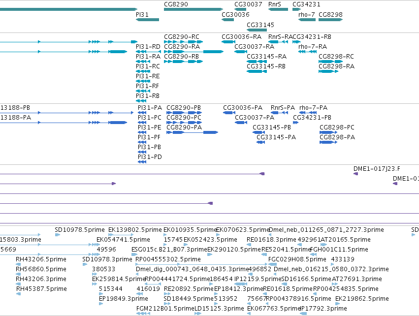Click EST label IP17792.3prime
Viewport: 419px width, 316px height.
[x=323, y=309]
